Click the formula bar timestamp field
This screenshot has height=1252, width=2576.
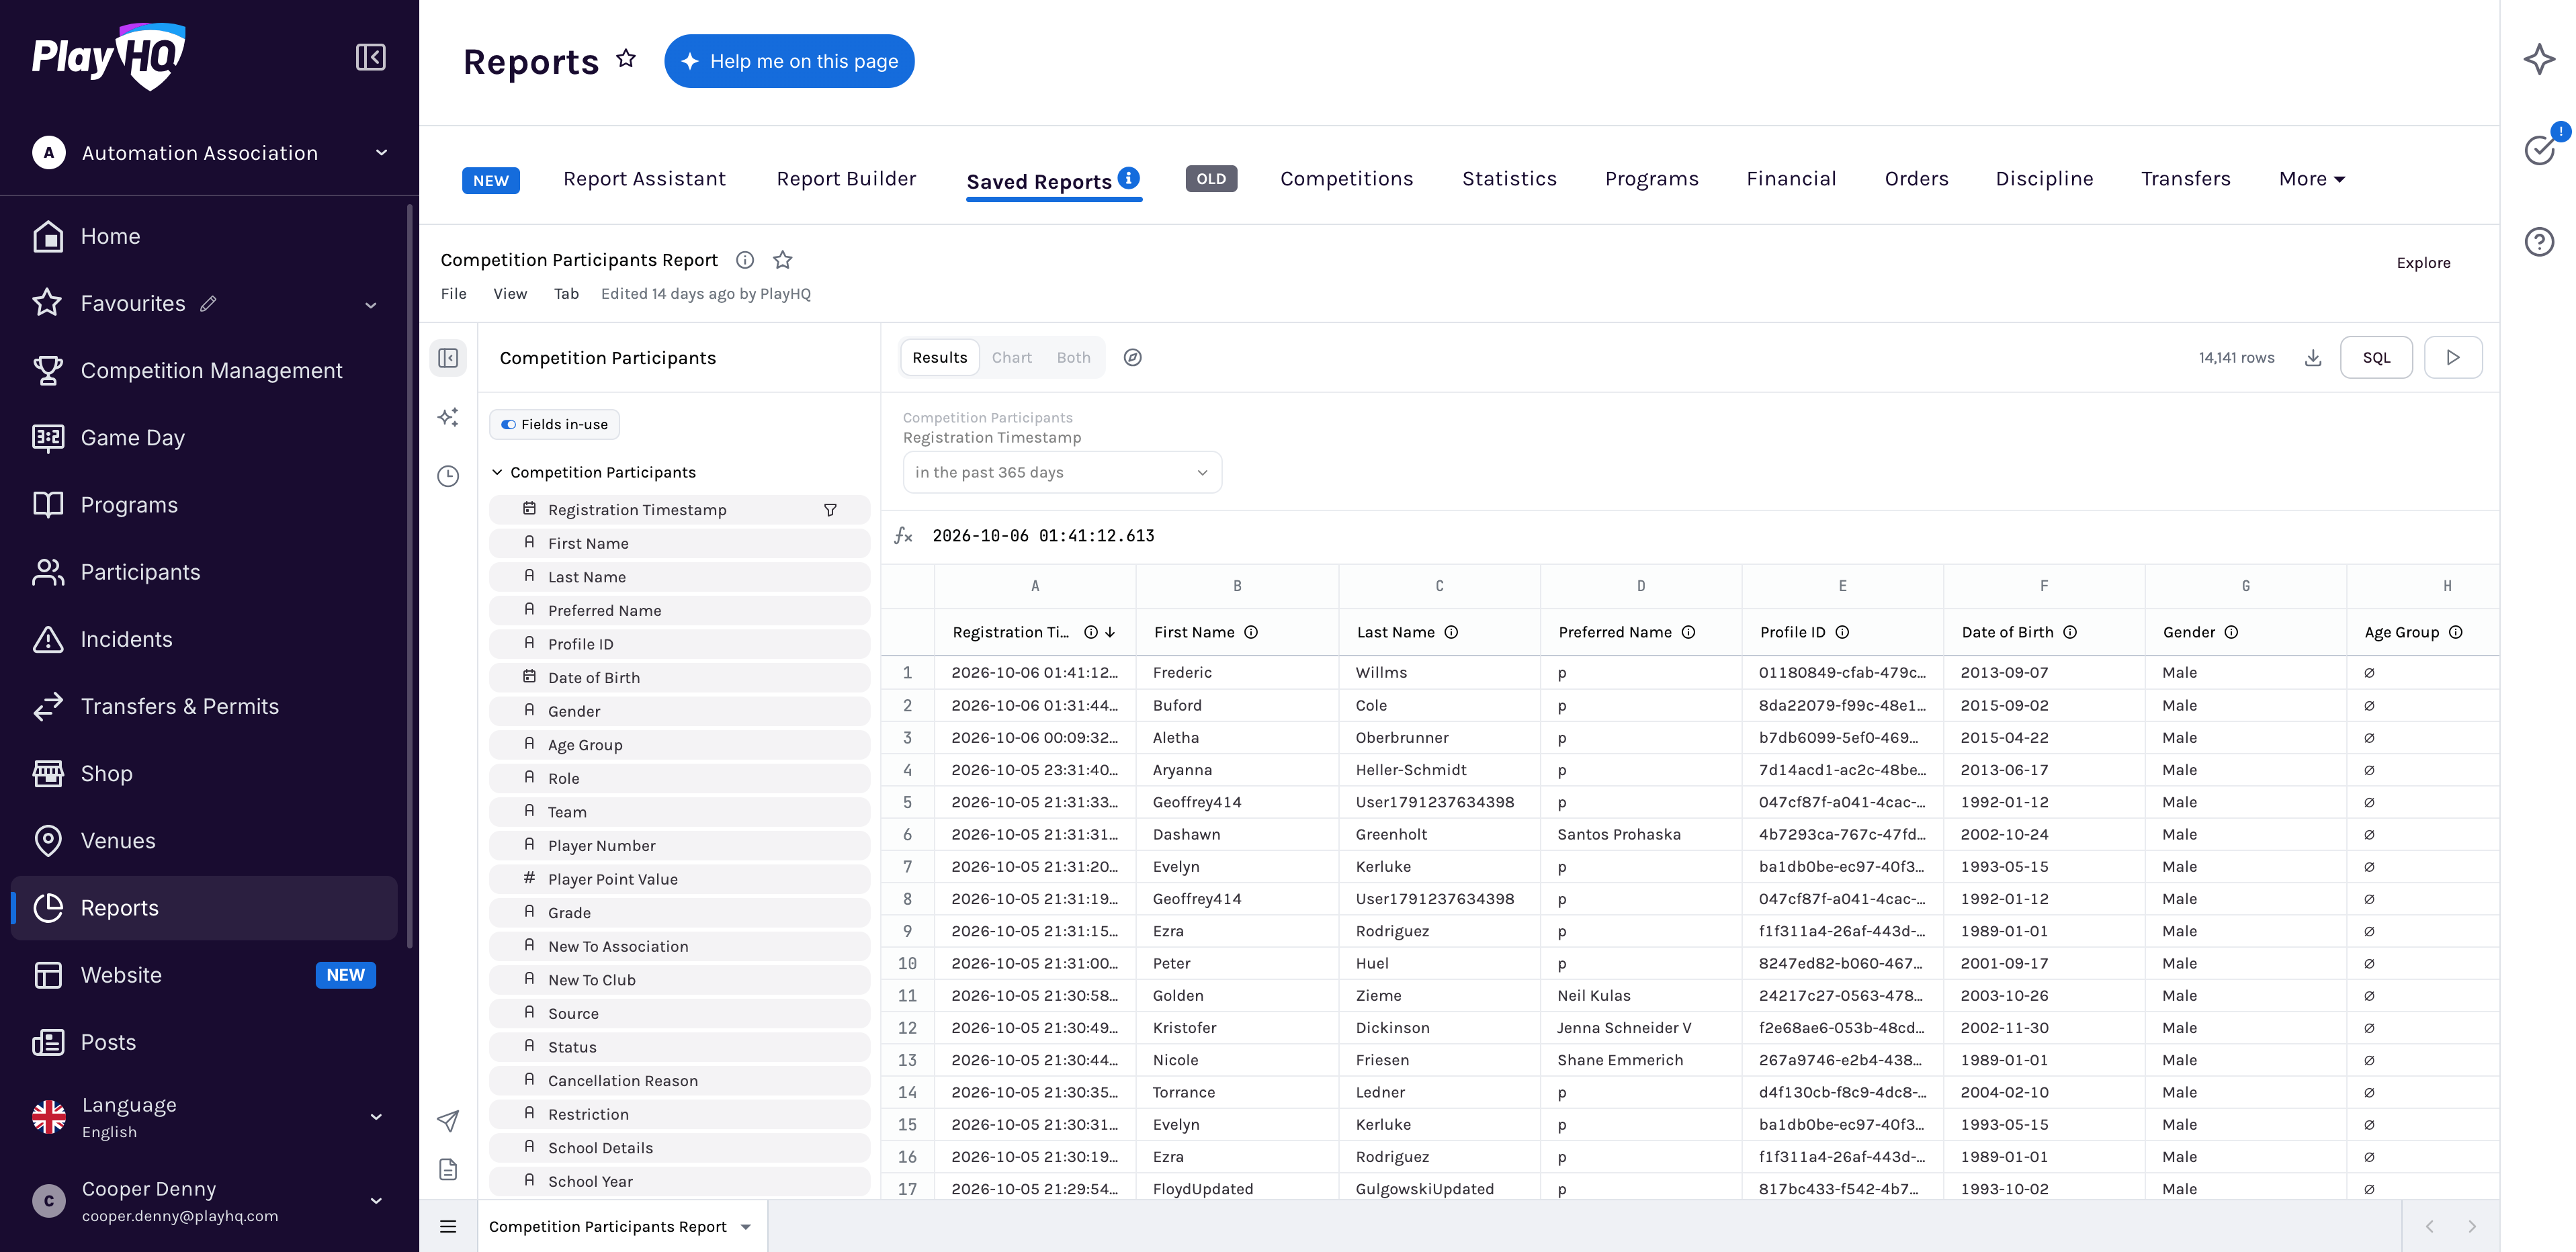[1043, 536]
